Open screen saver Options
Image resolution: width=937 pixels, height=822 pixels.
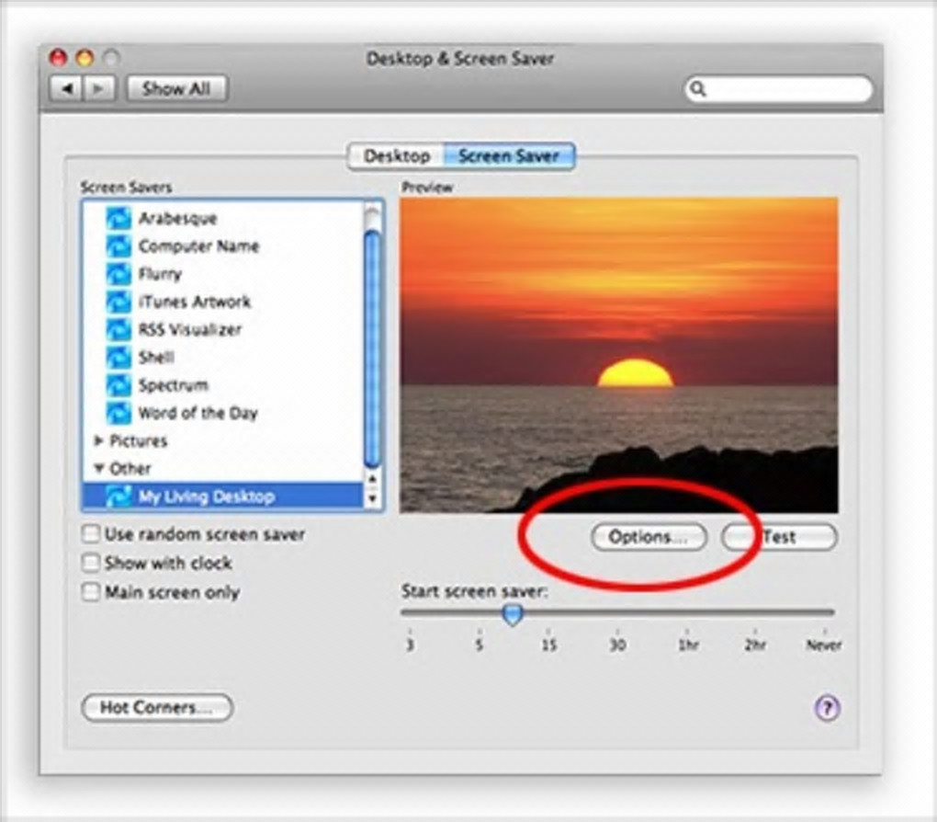click(x=649, y=537)
